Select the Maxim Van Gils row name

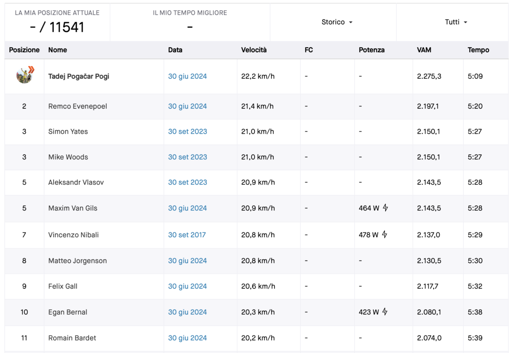[73, 208]
